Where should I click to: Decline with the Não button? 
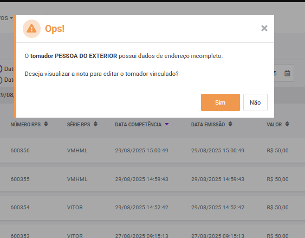pyautogui.click(x=255, y=102)
